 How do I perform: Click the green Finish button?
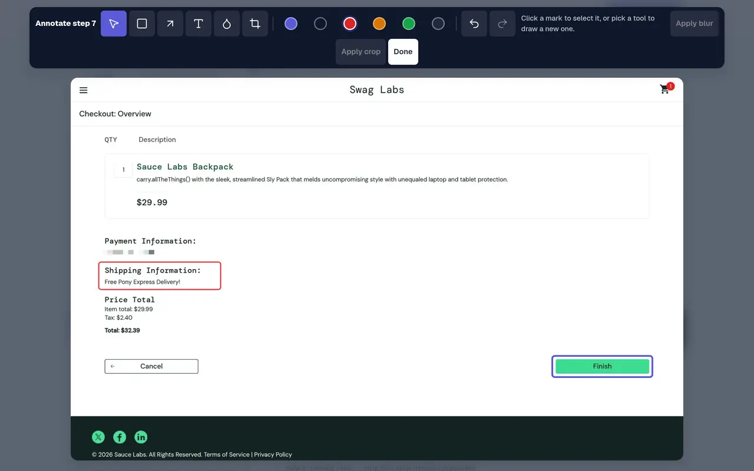(x=602, y=366)
